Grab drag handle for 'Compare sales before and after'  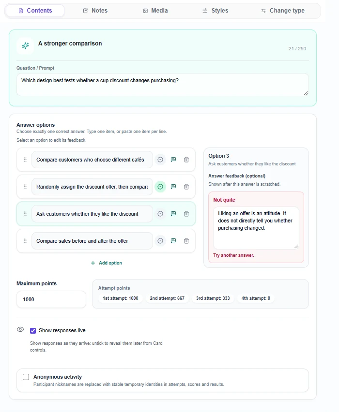point(25,241)
